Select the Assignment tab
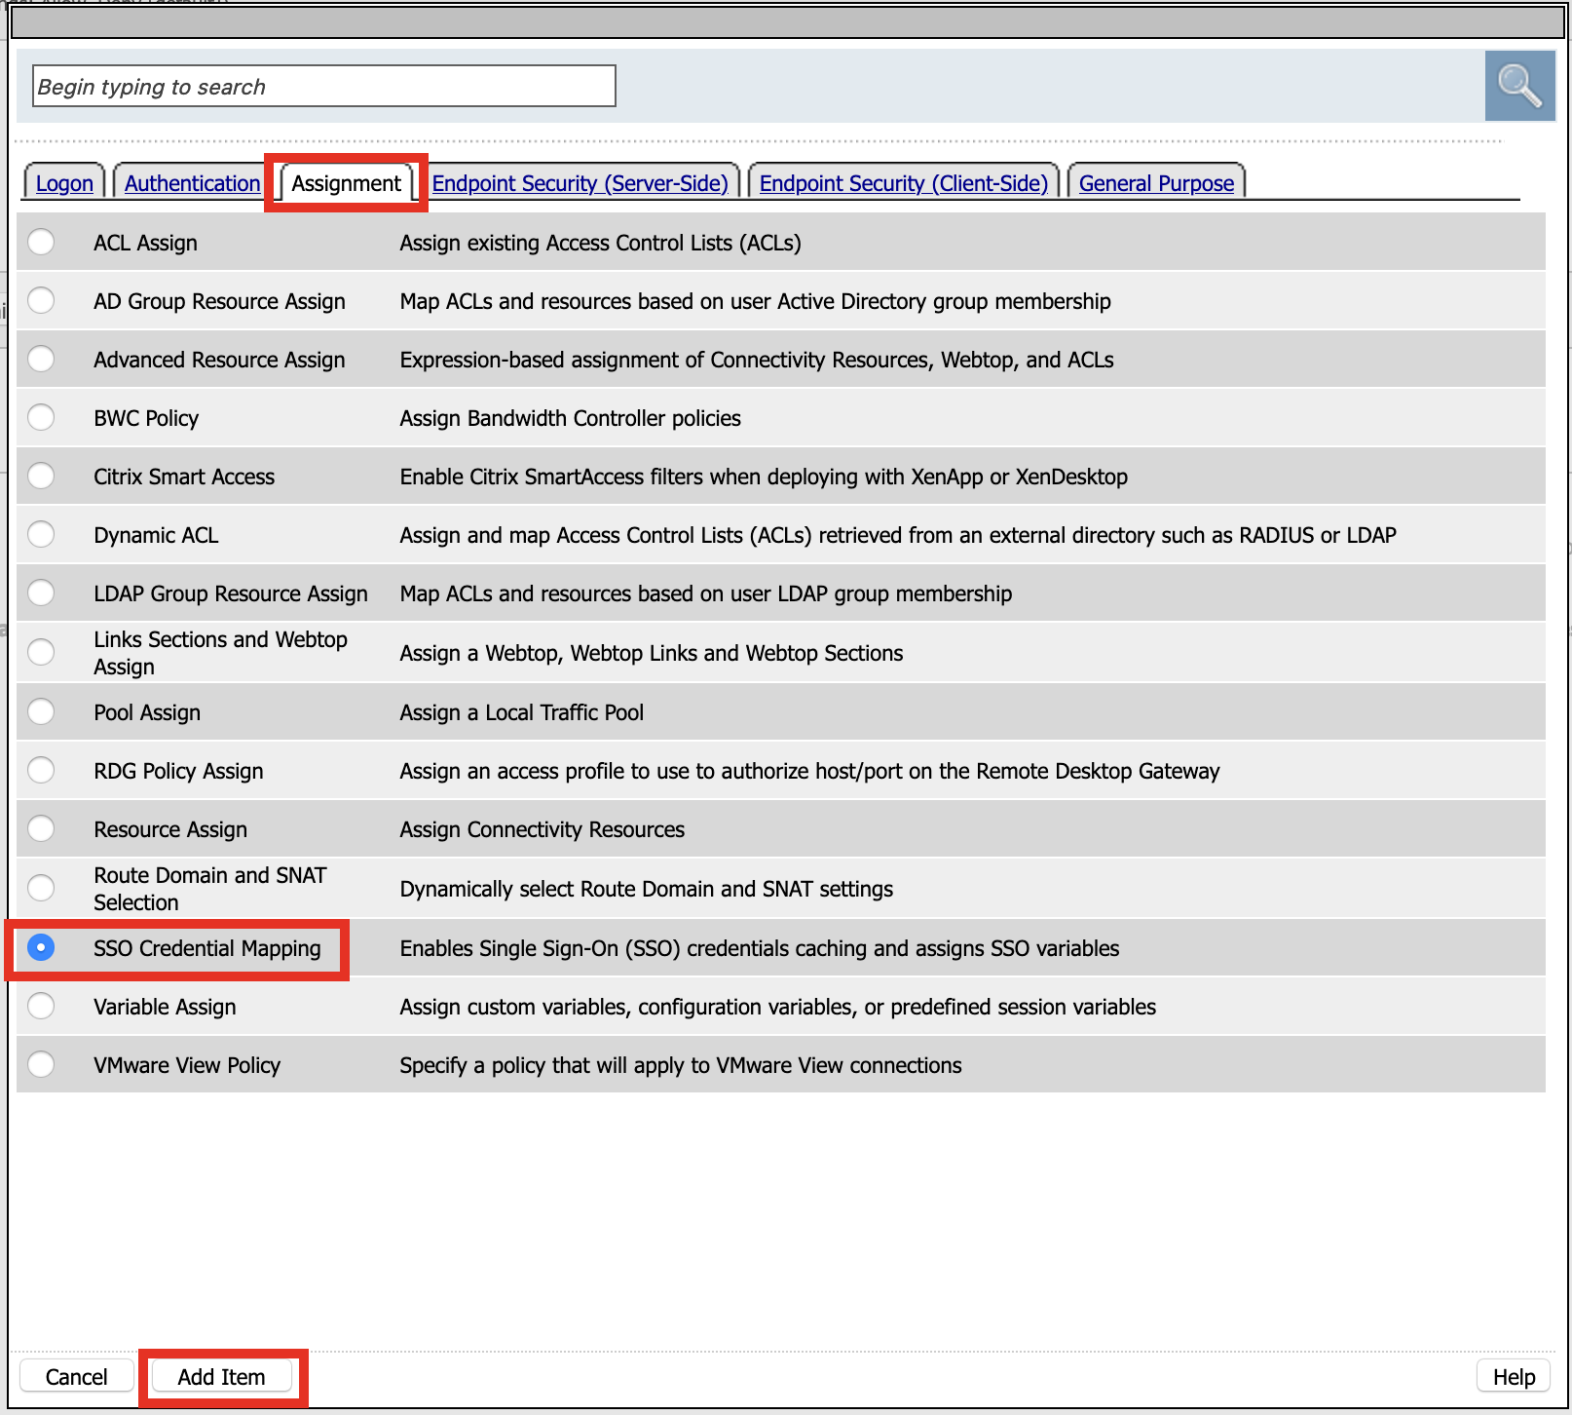 tap(346, 183)
